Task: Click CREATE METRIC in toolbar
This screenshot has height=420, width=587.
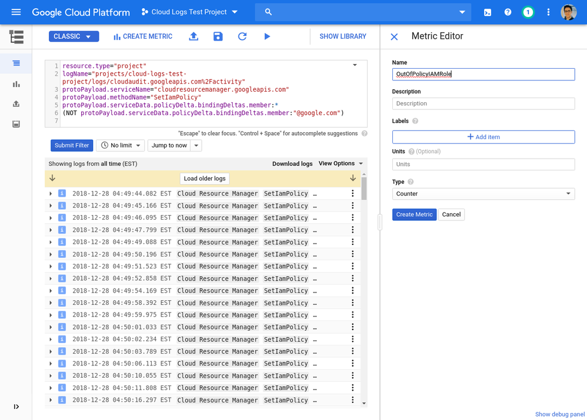Action: 143,36
